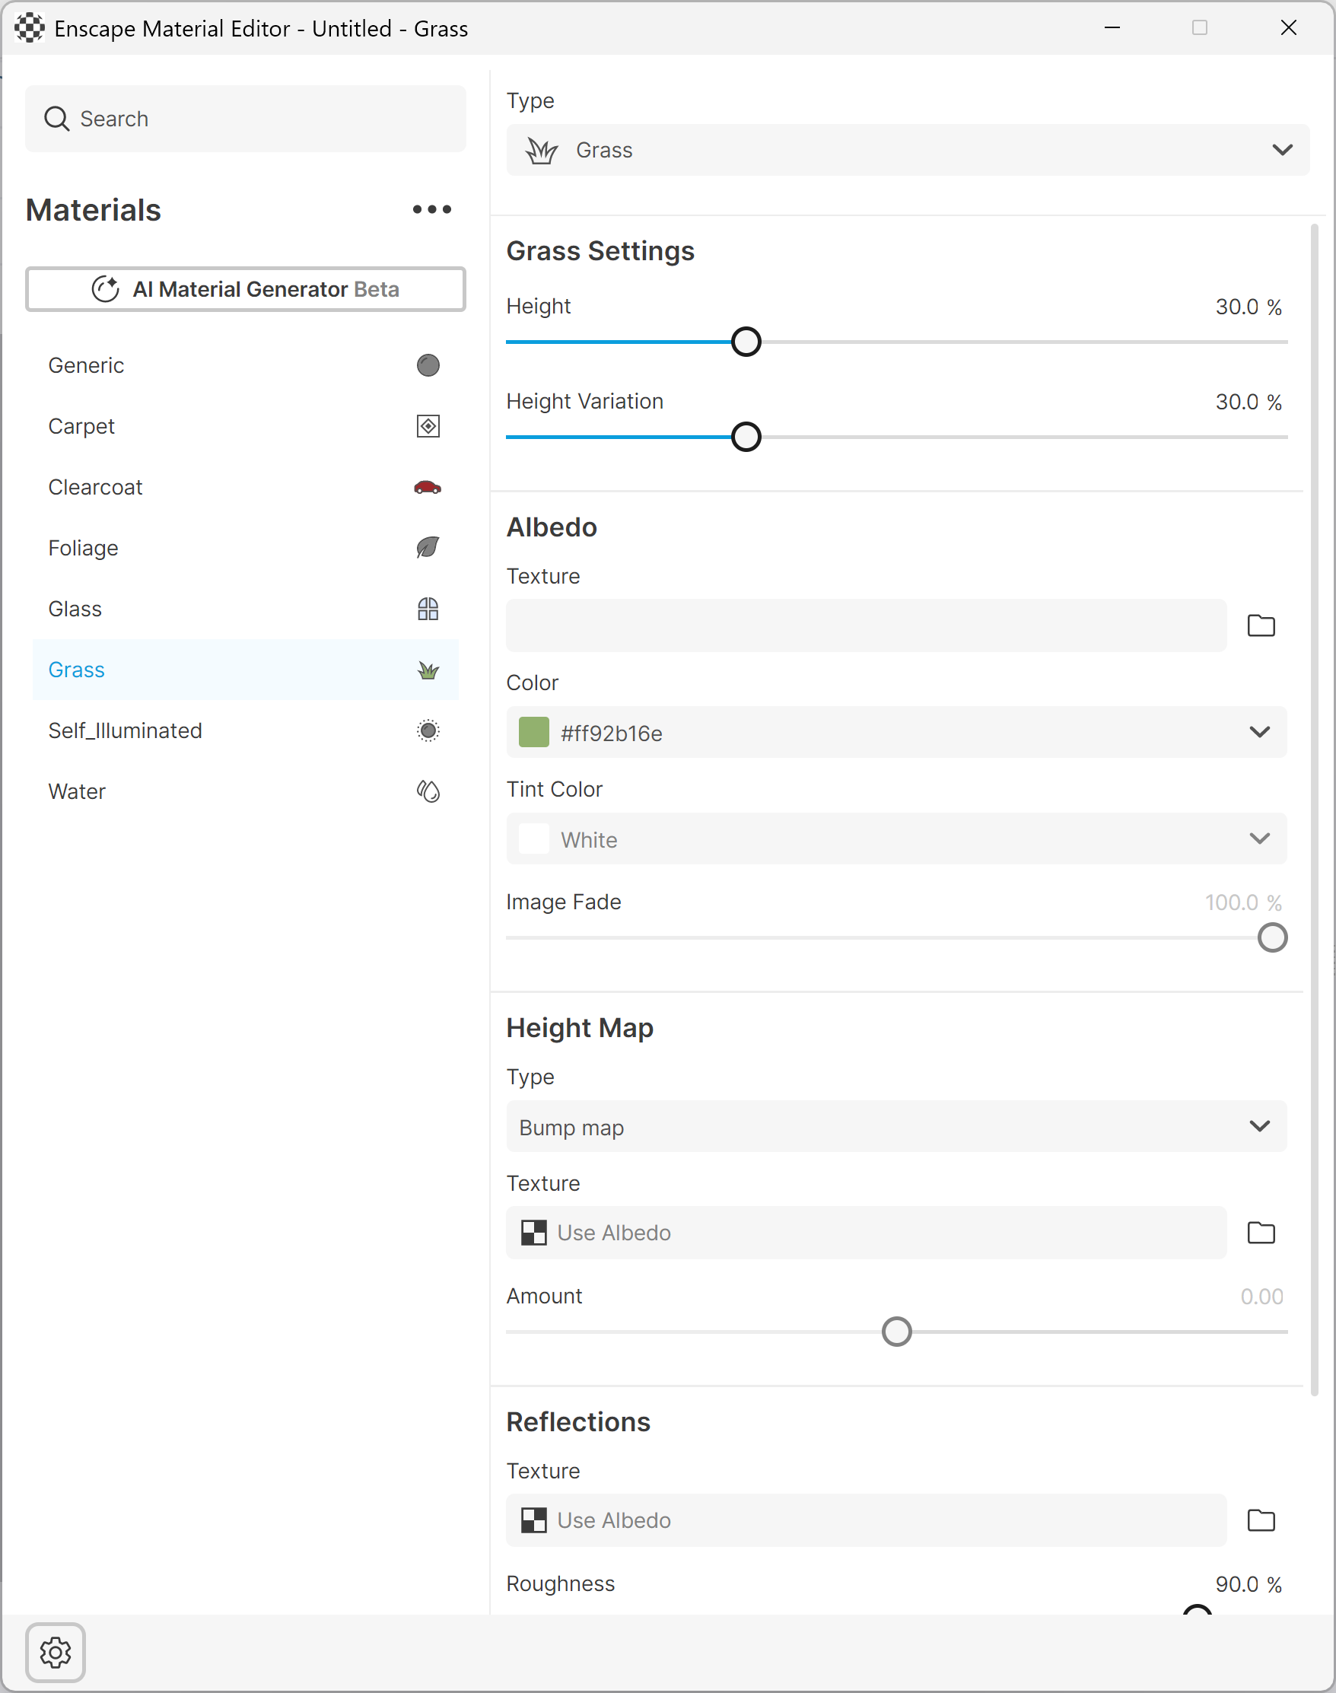The image size is (1336, 1693).
Task: Select the Foliage material
Action: [x=246, y=548]
